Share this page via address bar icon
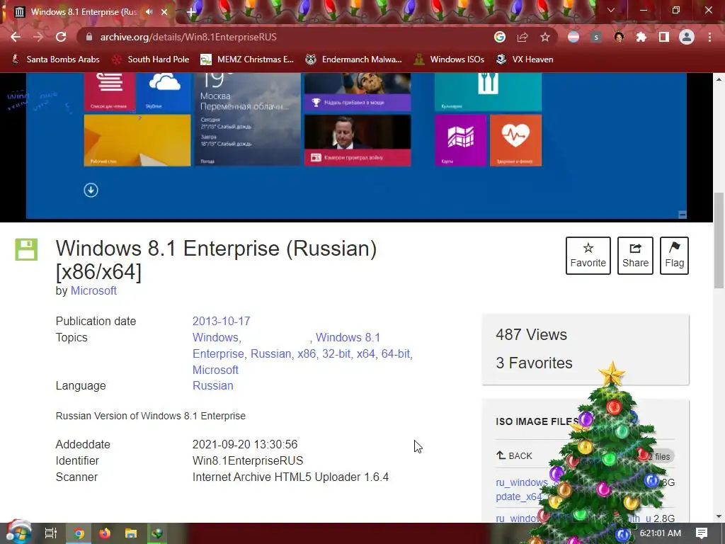The height and width of the screenshot is (544, 725). (x=523, y=37)
